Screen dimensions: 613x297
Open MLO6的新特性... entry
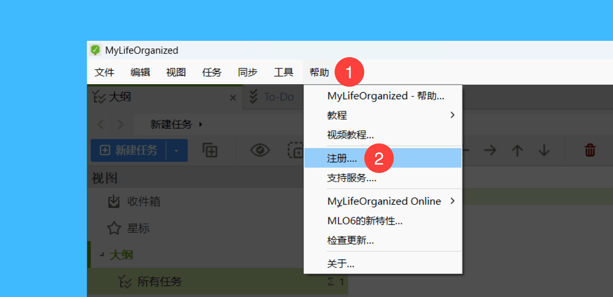pyautogui.click(x=383, y=221)
